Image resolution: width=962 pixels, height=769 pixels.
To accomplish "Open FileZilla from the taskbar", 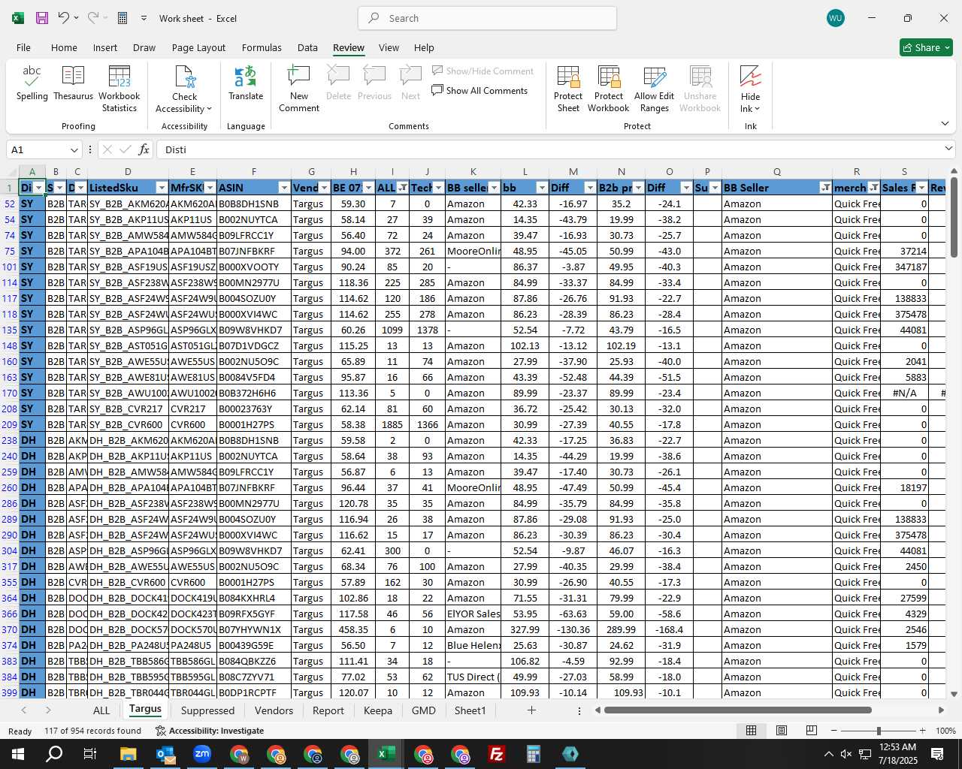I will coord(496,754).
